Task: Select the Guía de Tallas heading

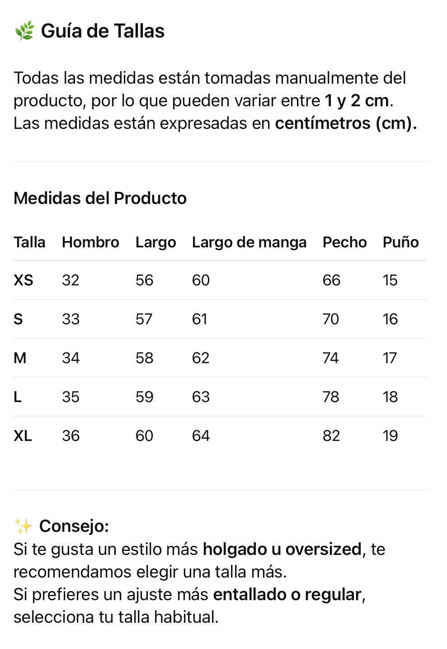Action: pos(103,31)
